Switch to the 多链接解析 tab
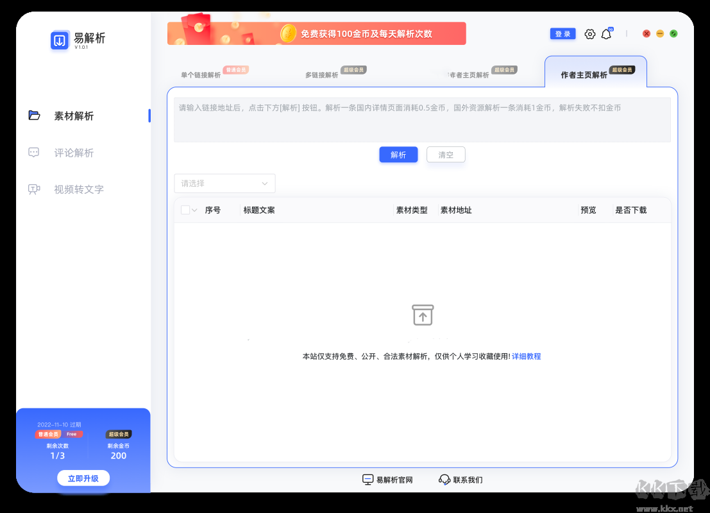 click(x=321, y=74)
